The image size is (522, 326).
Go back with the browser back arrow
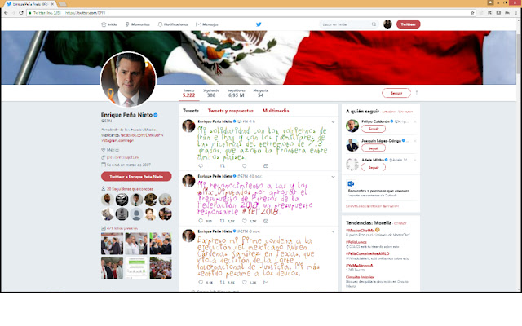(x=6, y=13)
